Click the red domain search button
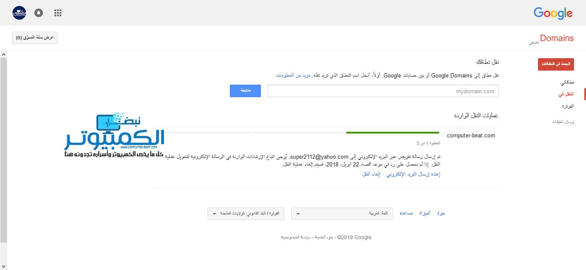Image resolution: width=586 pixels, height=270 pixels. pyautogui.click(x=556, y=64)
